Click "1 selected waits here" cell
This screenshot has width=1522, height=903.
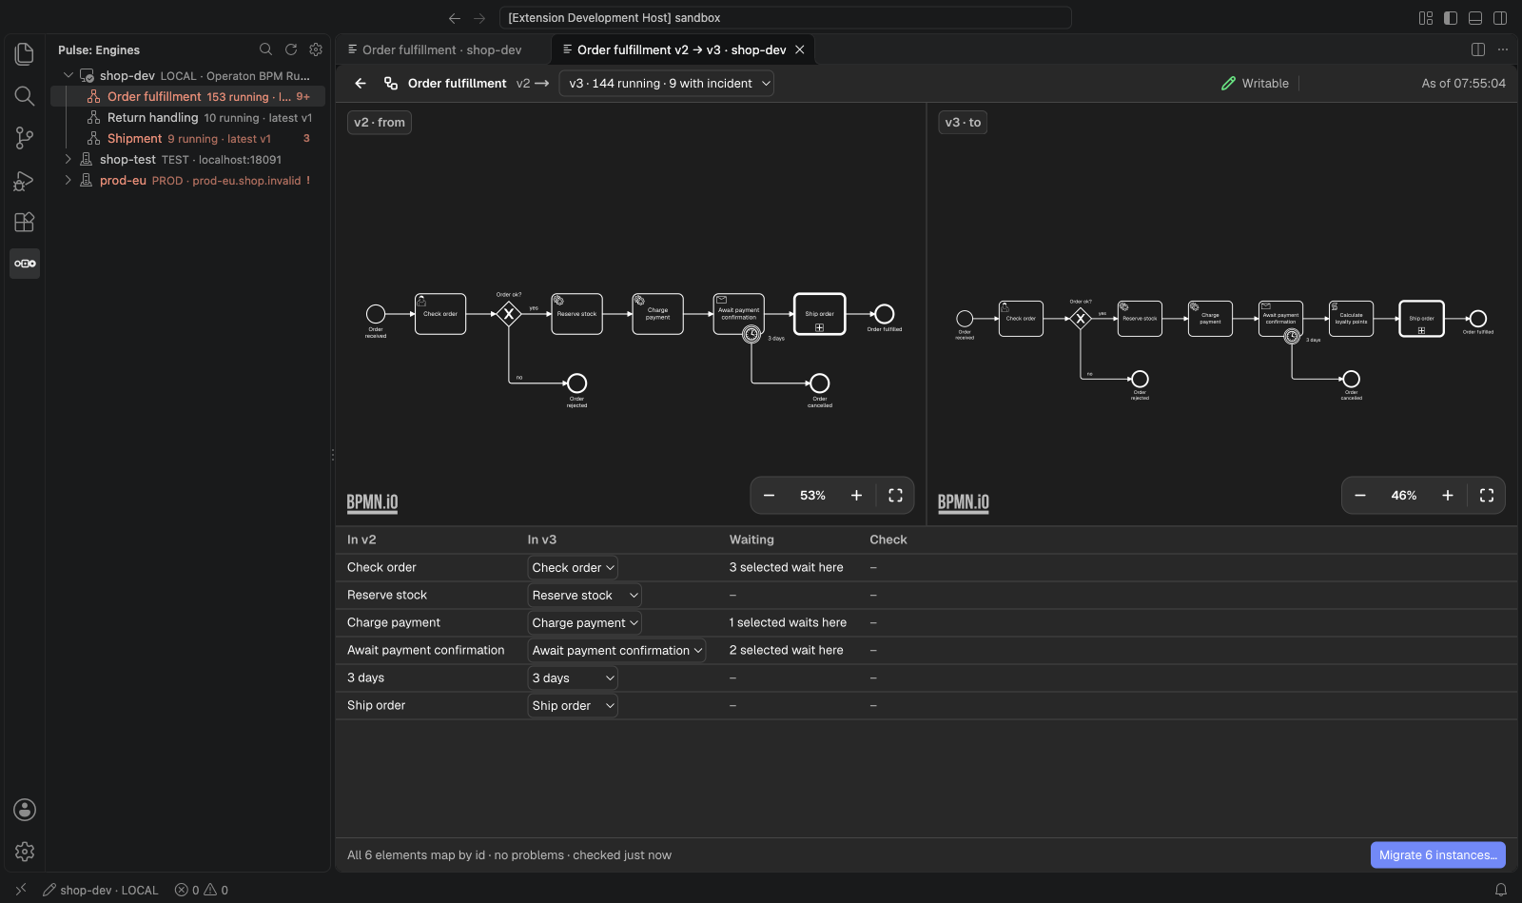click(x=788, y=623)
